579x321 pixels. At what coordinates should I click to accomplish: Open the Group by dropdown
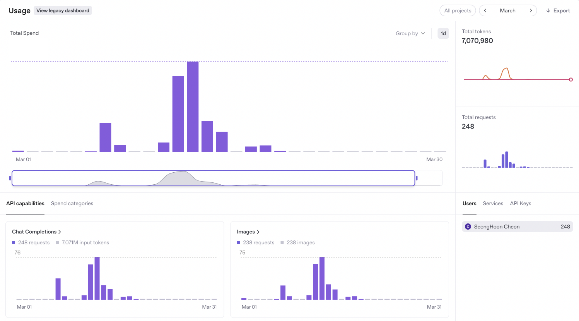410,33
